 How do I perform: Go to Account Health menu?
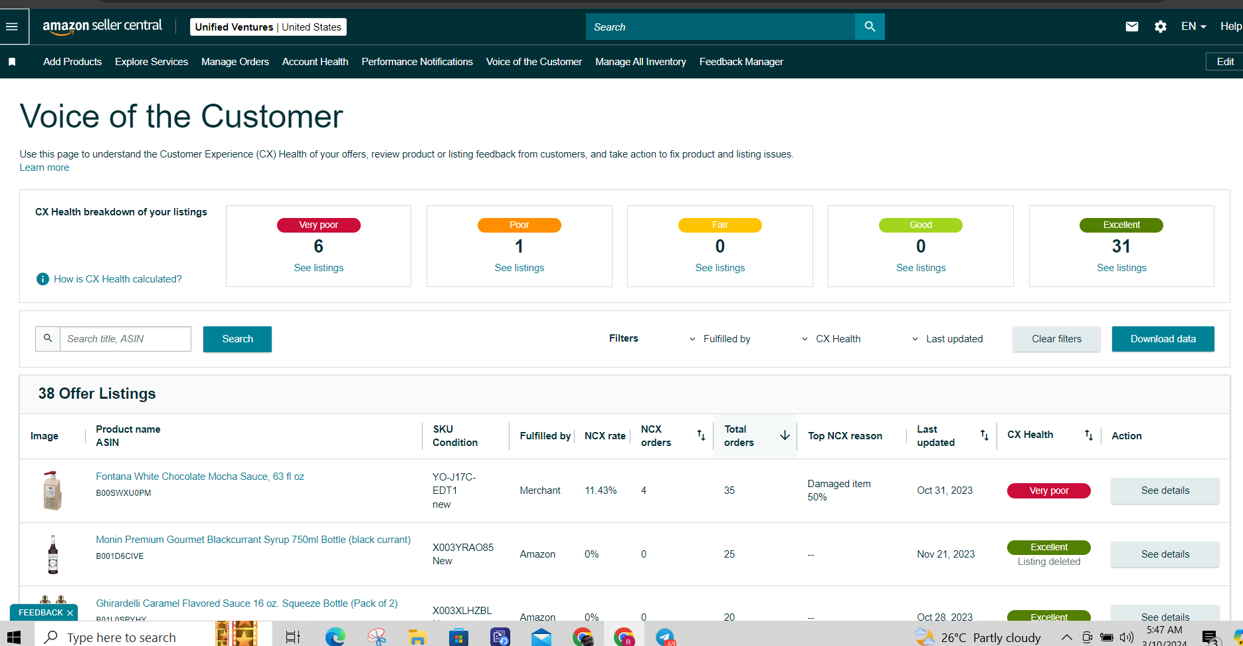point(315,62)
